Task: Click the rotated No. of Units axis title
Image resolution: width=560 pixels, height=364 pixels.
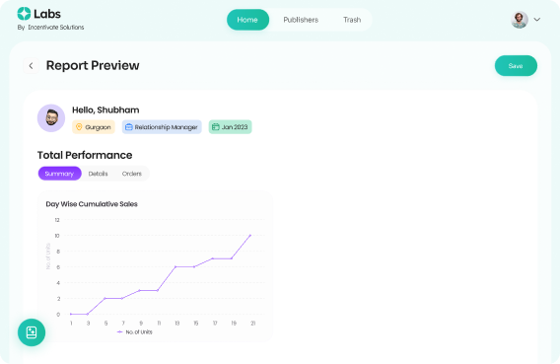Action: [x=48, y=256]
